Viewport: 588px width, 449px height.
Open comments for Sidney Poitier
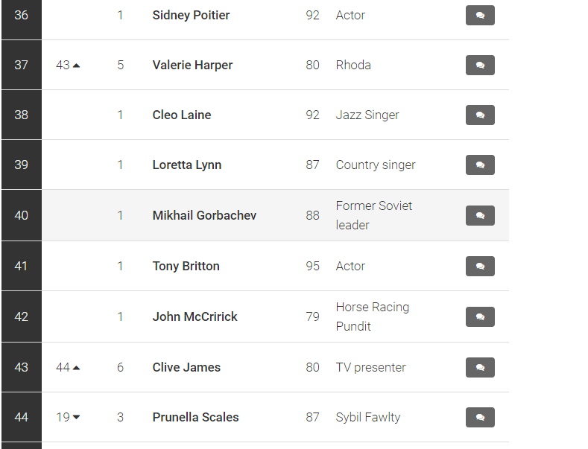pos(480,16)
